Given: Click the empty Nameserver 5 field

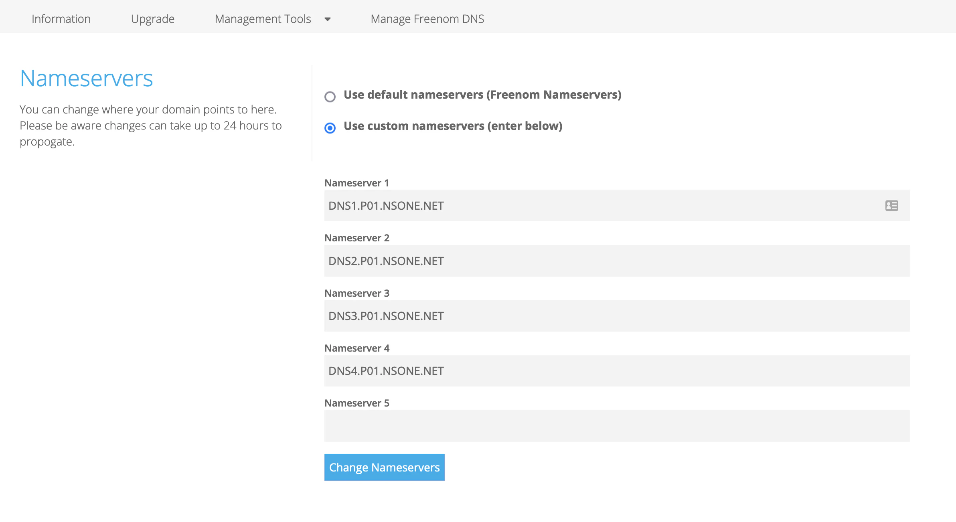Looking at the screenshot, I should pos(616,426).
